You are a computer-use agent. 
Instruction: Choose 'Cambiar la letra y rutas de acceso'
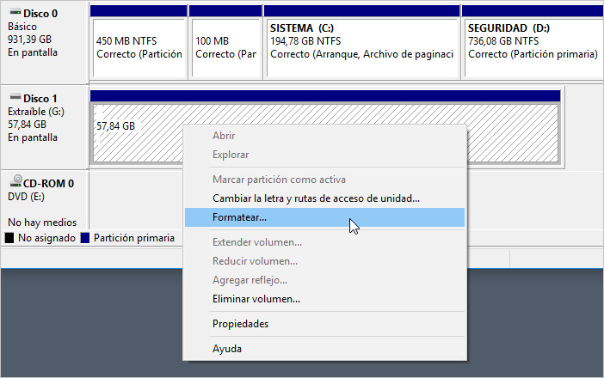(316, 198)
